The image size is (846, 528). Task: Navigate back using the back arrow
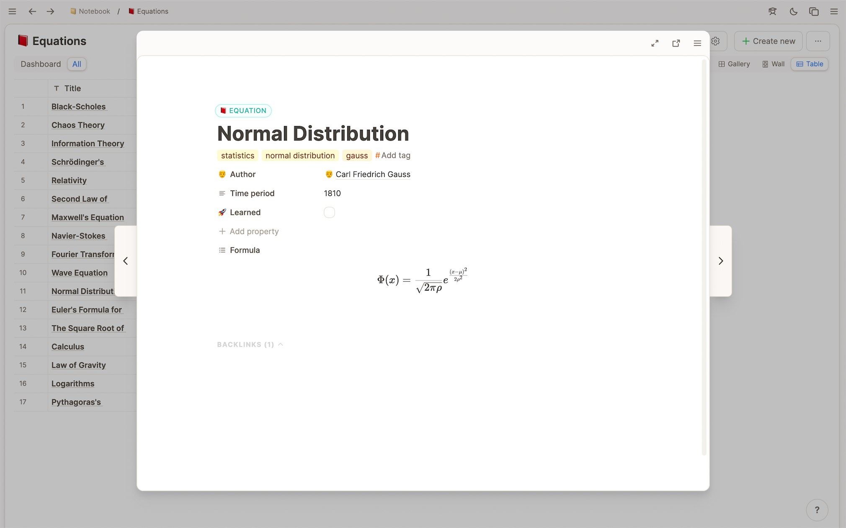[32, 11]
